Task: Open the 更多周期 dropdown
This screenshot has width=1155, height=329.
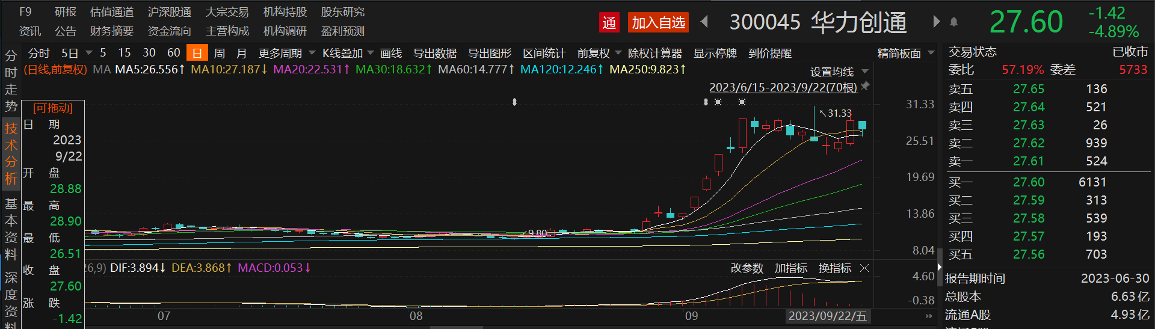Action: point(286,54)
